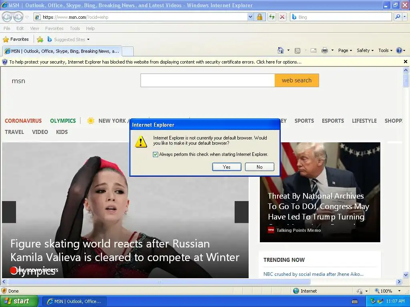Image resolution: width=410 pixels, height=307 pixels.
Task: Open the Favorites menu
Action: [x=54, y=28]
